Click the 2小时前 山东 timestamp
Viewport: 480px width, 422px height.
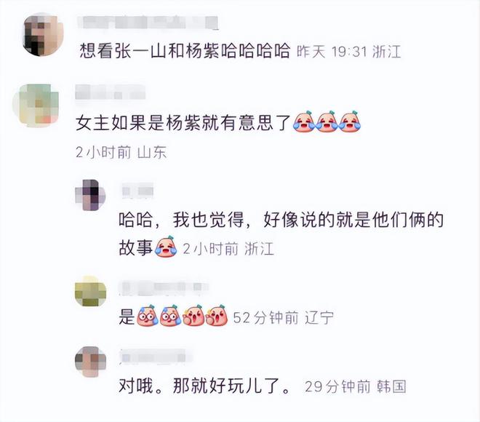121,152
